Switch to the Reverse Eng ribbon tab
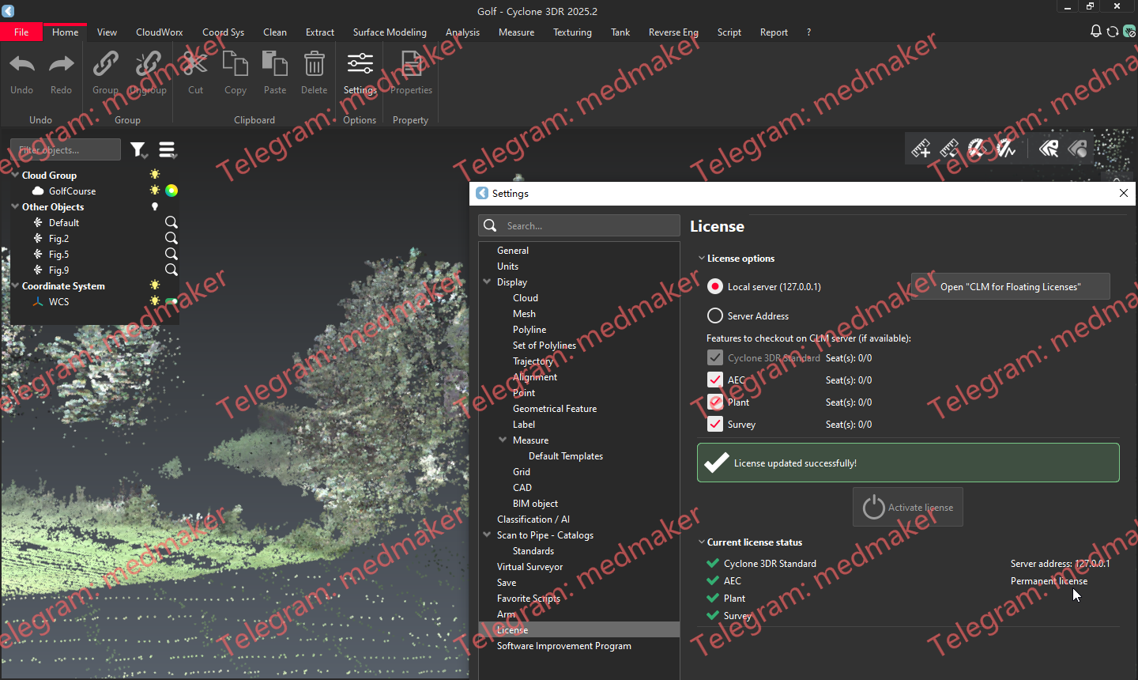The image size is (1138, 680). [673, 32]
